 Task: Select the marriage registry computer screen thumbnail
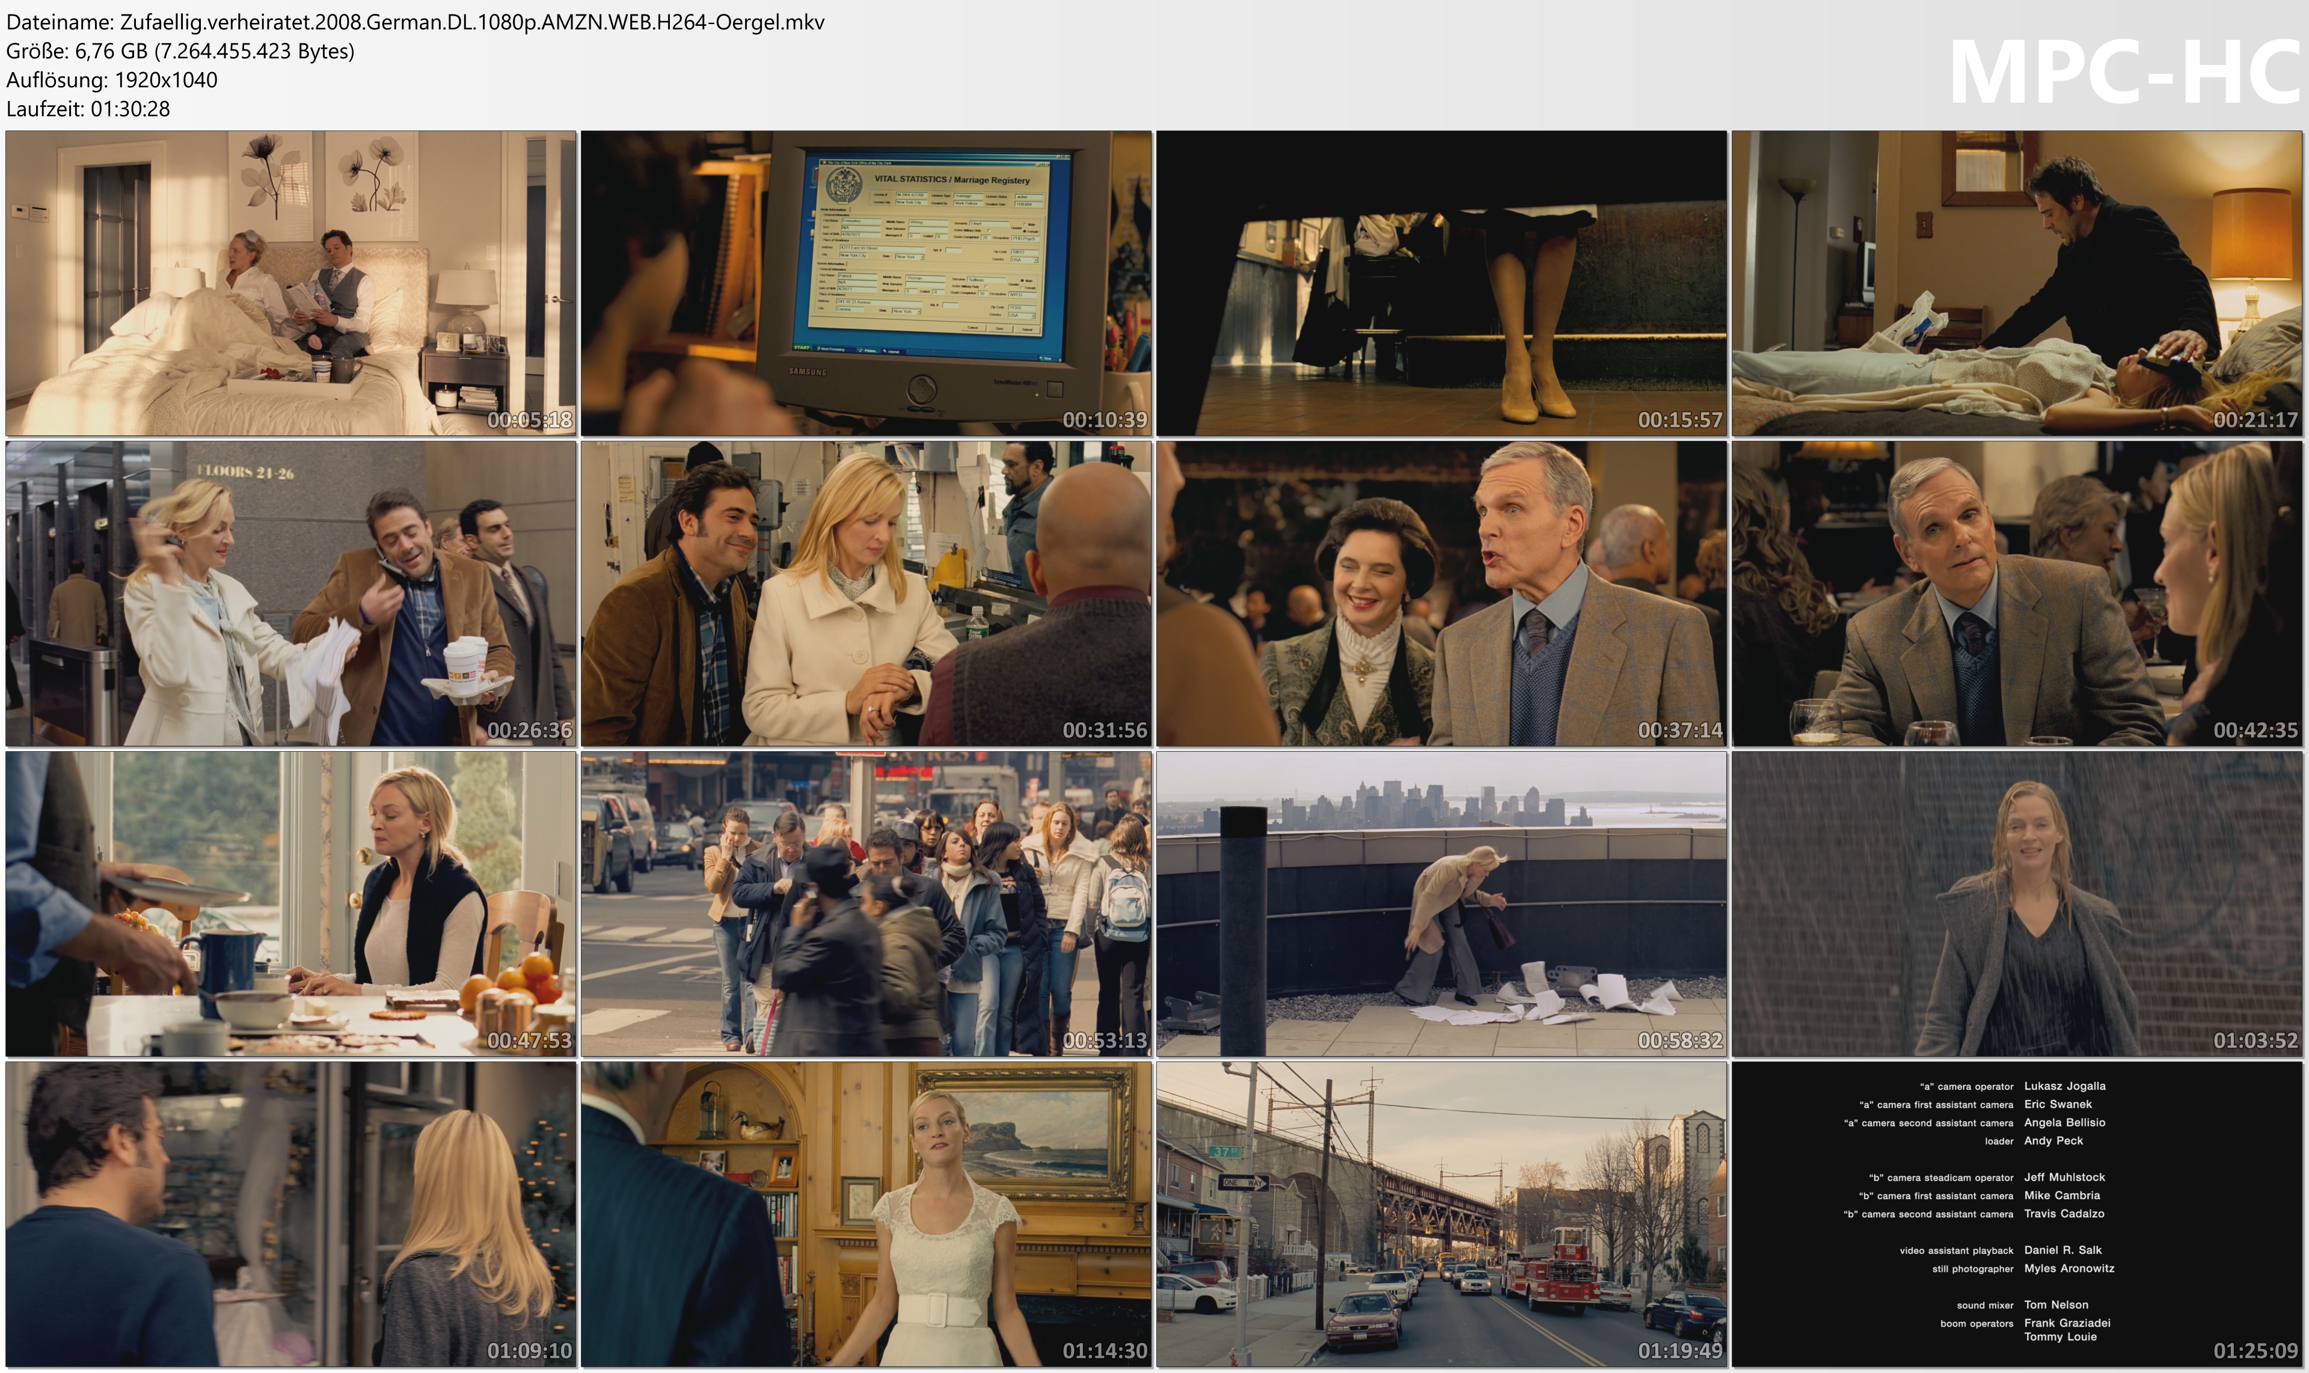pos(866,283)
